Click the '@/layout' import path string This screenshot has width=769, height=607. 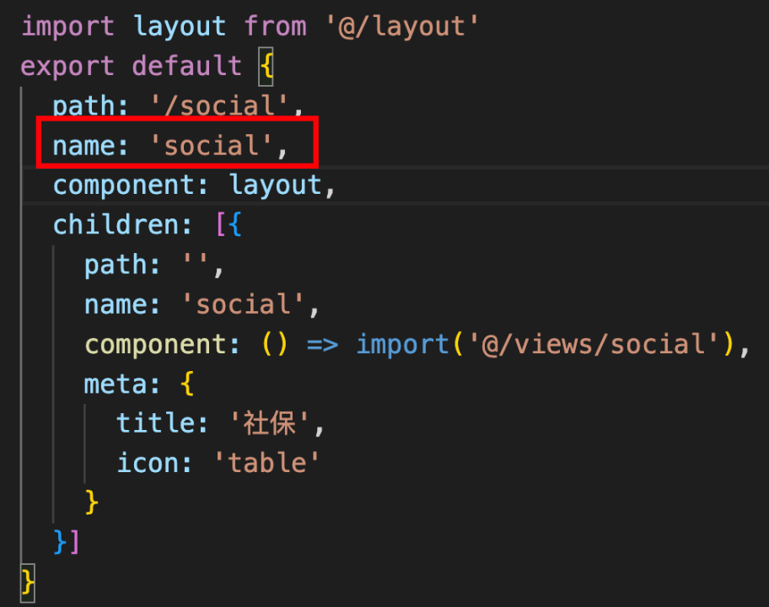pyautogui.click(x=401, y=26)
